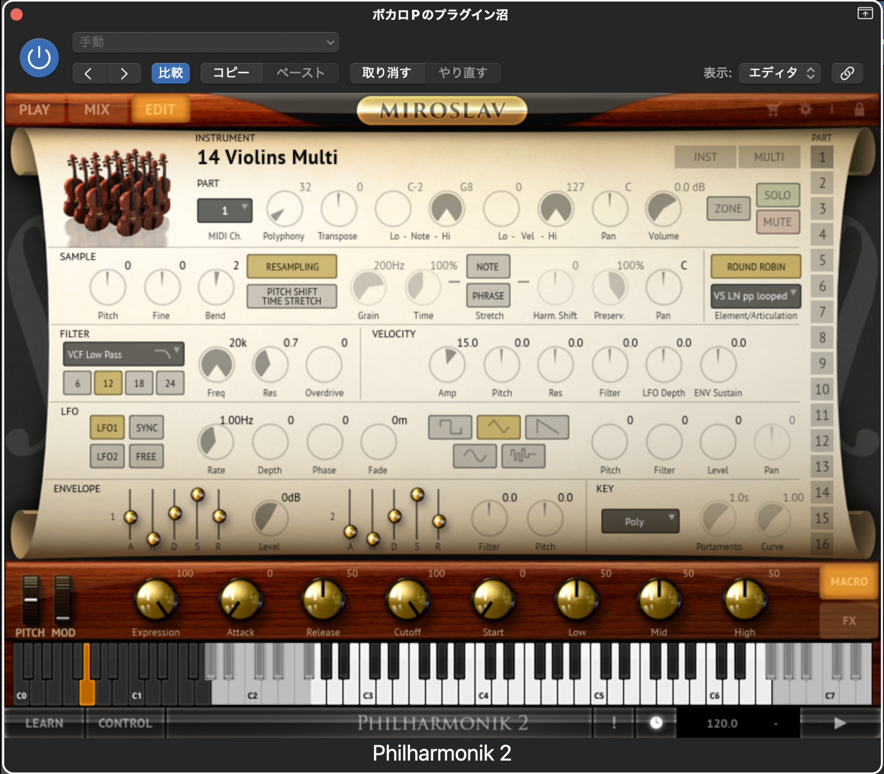Select the sawtooth LFO waveform
This screenshot has width=884, height=774.
click(x=547, y=427)
